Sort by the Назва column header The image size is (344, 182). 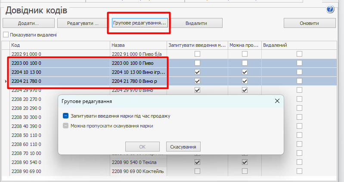pyautogui.click(x=138, y=45)
